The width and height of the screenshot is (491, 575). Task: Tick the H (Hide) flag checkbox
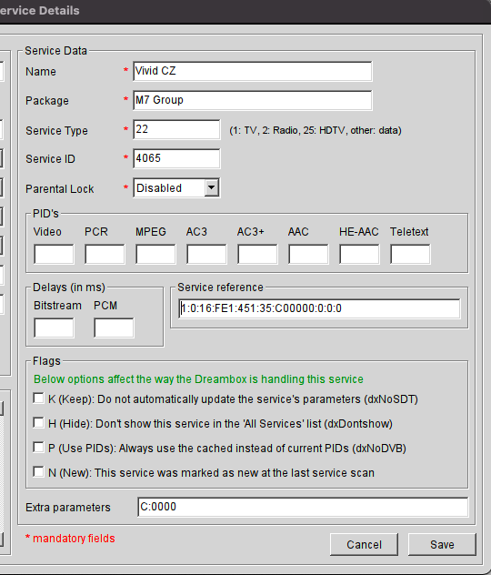coord(38,423)
